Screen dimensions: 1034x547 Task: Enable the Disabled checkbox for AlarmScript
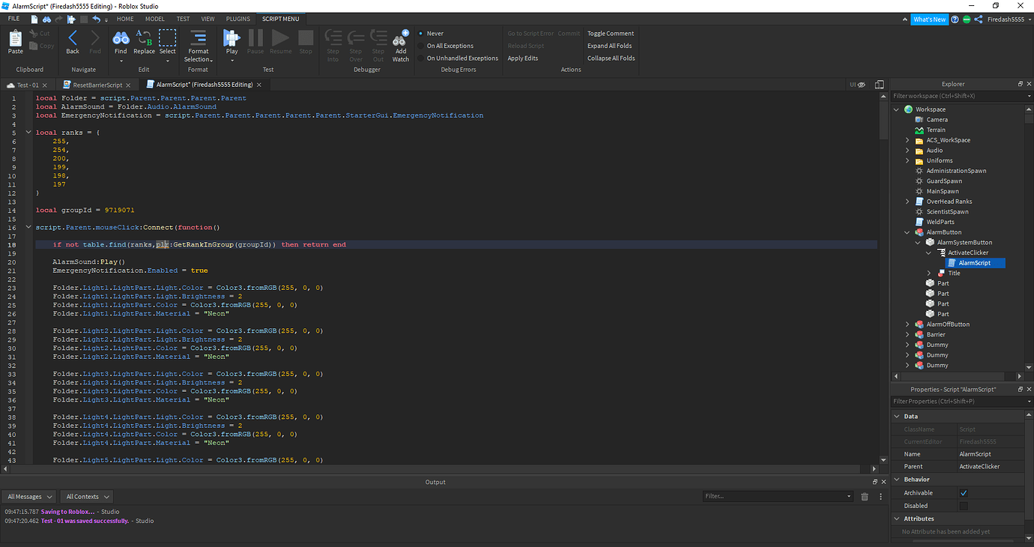point(964,505)
